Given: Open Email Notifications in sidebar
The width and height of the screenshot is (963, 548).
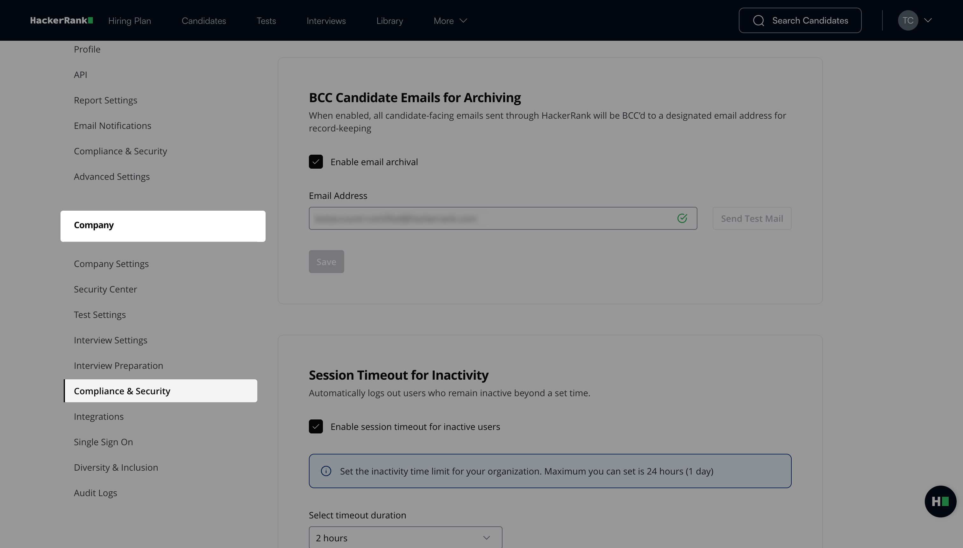Looking at the screenshot, I should [x=113, y=126].
